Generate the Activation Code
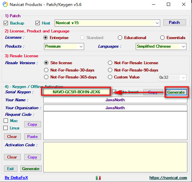The height and width of the screenshot is (182, 192). tap(31, 169)
